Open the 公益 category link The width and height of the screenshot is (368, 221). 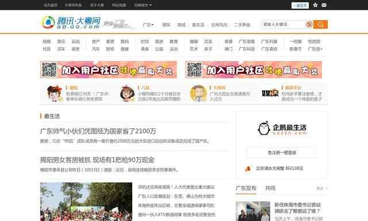point(159,49)
